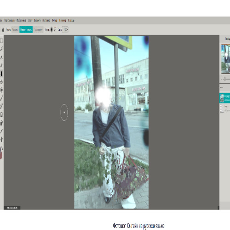Select the thin picker tool below the paint bucket
This screenshot has height=230, width=230.
(1, 131)
